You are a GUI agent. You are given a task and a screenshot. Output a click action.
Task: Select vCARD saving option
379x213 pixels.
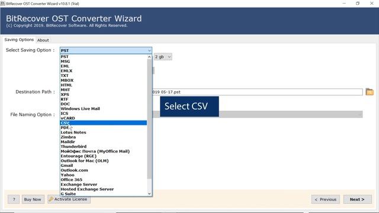click(104, 118)
